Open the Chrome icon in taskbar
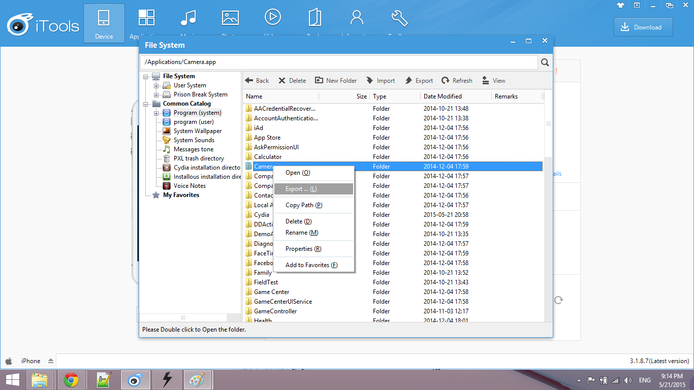The image size is (694, 390). tap(71, 380)
